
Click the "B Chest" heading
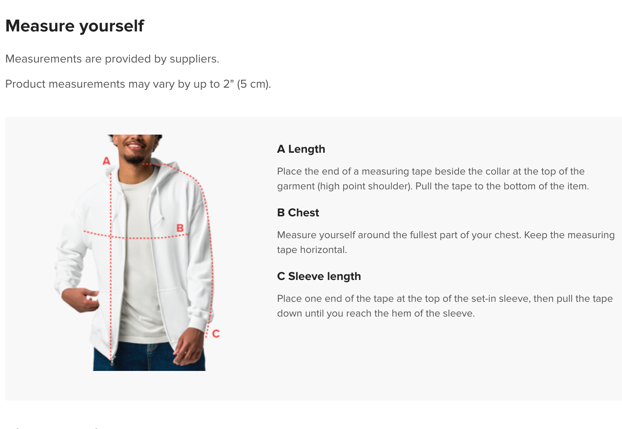298,213
